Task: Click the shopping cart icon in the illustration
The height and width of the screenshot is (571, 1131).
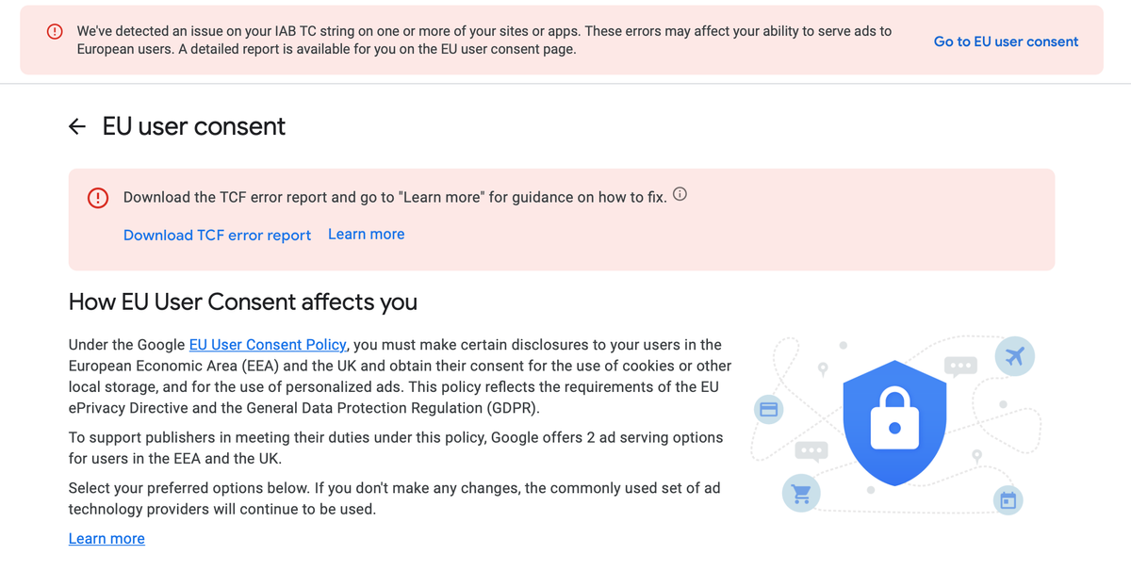Action: [x=801, y=492]
